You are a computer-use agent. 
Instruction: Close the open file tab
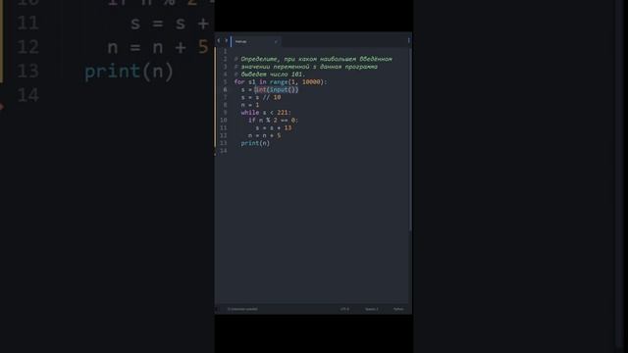pos(276,41)
